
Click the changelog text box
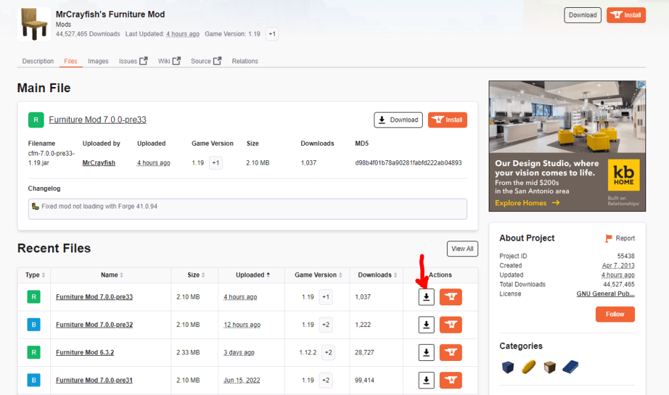(248, 209)
